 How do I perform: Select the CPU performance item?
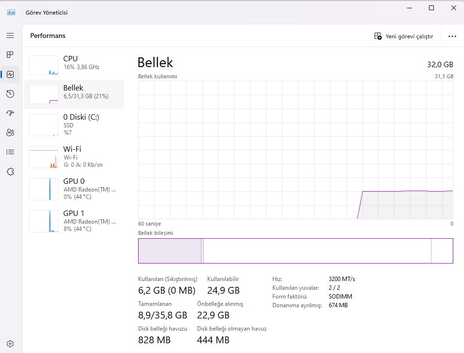point(74,65)
